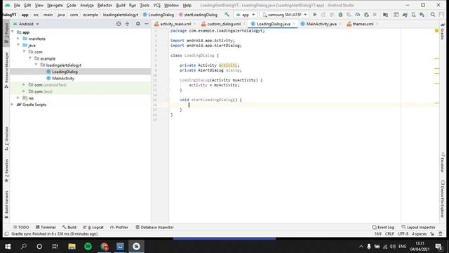
Task: Open Search Everywhere magnifier icon
Action: [x=433, y=14]
